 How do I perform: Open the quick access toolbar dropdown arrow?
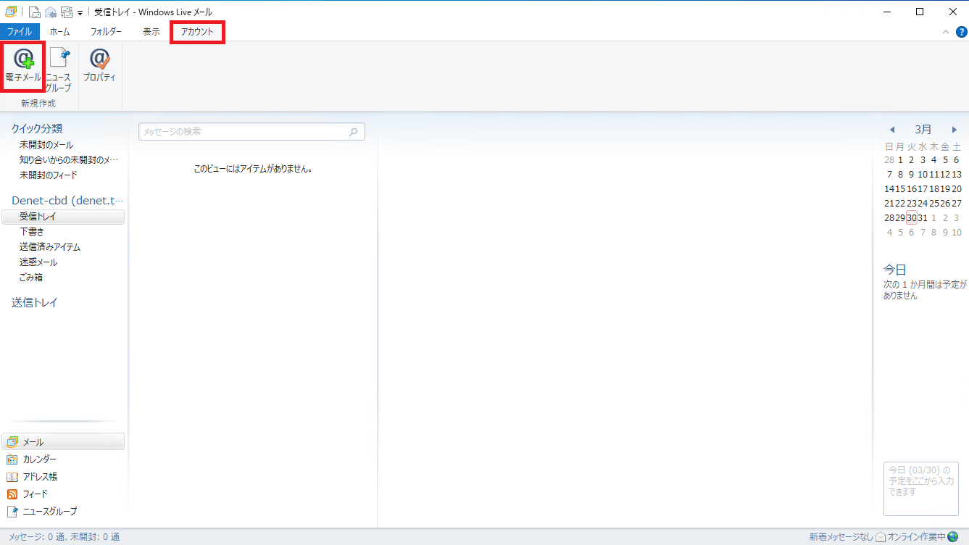coord(80,12)
